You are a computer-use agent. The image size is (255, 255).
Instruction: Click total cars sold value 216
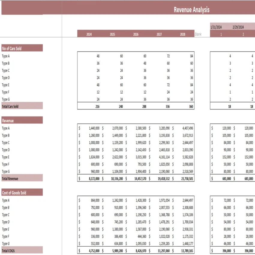click(x=97, y=106)
